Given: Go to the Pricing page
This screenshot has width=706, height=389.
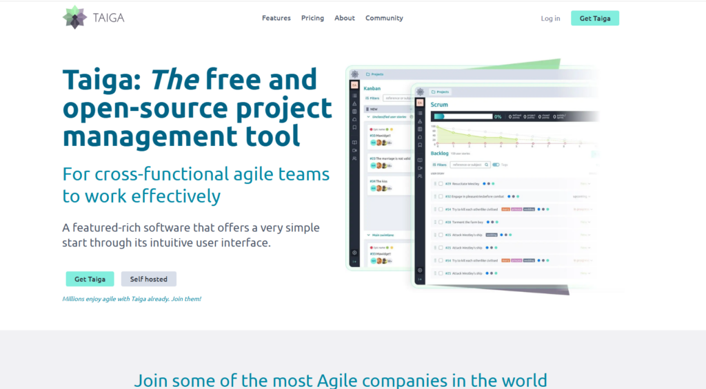Looking at the screenshot, I should pyautogui.click(x=312, y=18).
